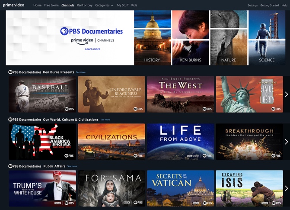
Task: Advance Ken Burns Presents row with right arrow
Action: pos(287,94)
